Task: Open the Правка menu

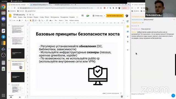Action: 20,17
